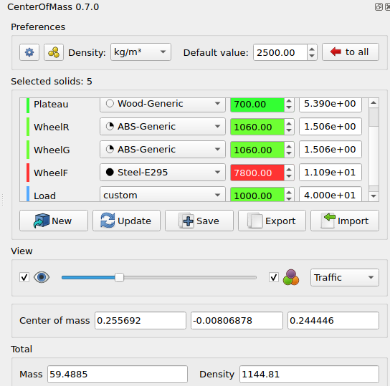390x386 pixels.
Task: Decrease Plateau's density with down arrow
Action: point(289,107)
